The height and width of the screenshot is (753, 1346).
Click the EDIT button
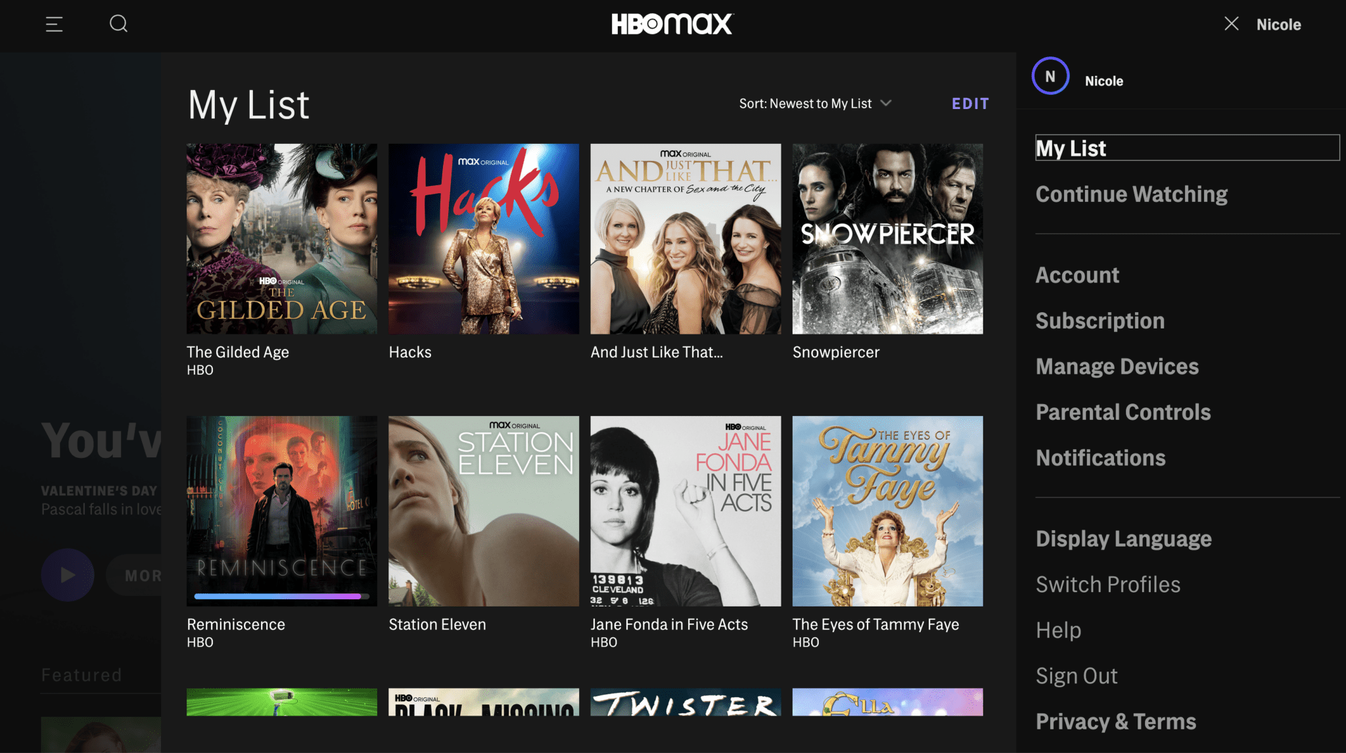[970, 104]
